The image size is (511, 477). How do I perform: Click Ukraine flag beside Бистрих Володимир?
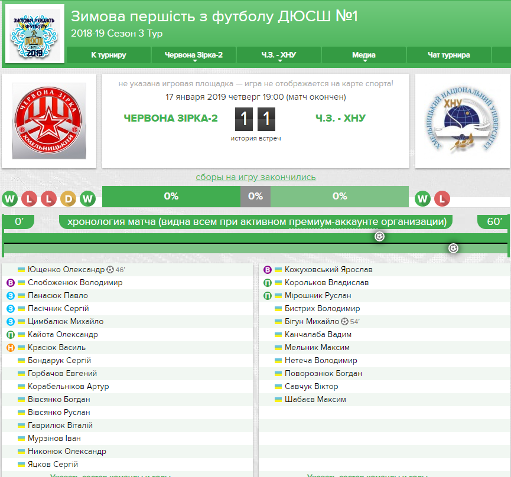[x=278, y=309]
